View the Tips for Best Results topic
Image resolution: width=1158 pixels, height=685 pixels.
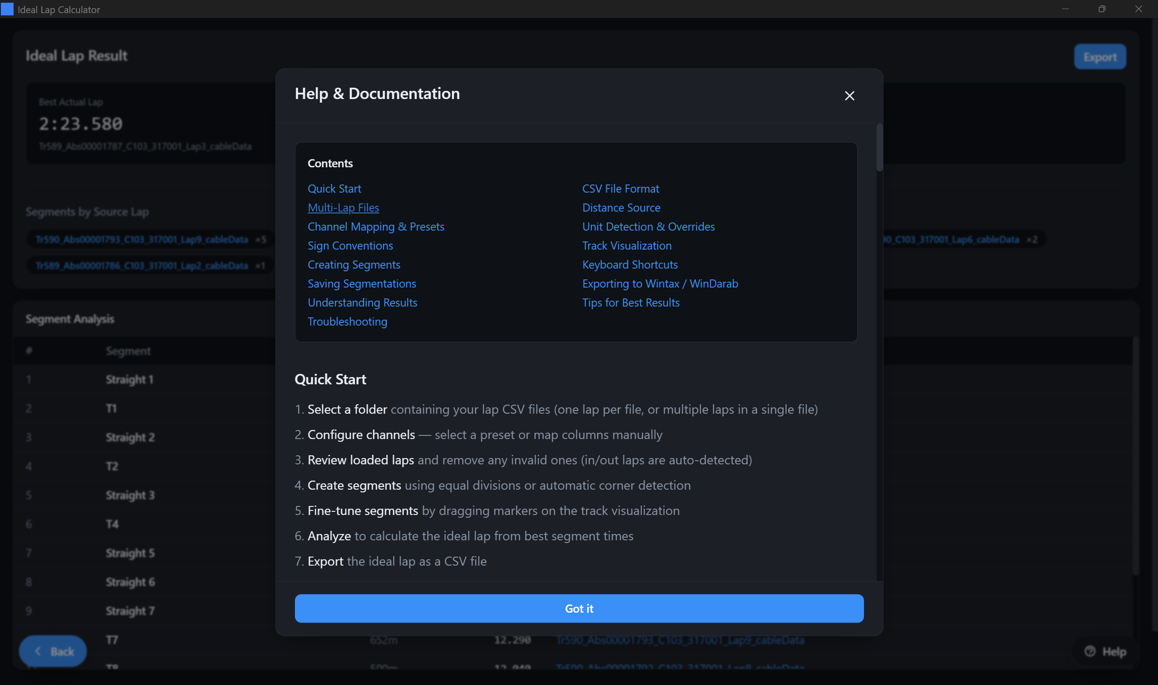[x=631, y=302]
